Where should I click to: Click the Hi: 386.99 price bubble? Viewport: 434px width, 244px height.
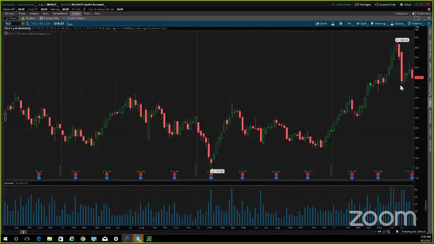[402, 40]
